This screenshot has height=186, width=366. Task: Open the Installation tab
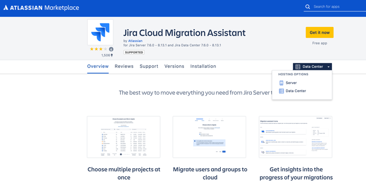pos(203,66)
